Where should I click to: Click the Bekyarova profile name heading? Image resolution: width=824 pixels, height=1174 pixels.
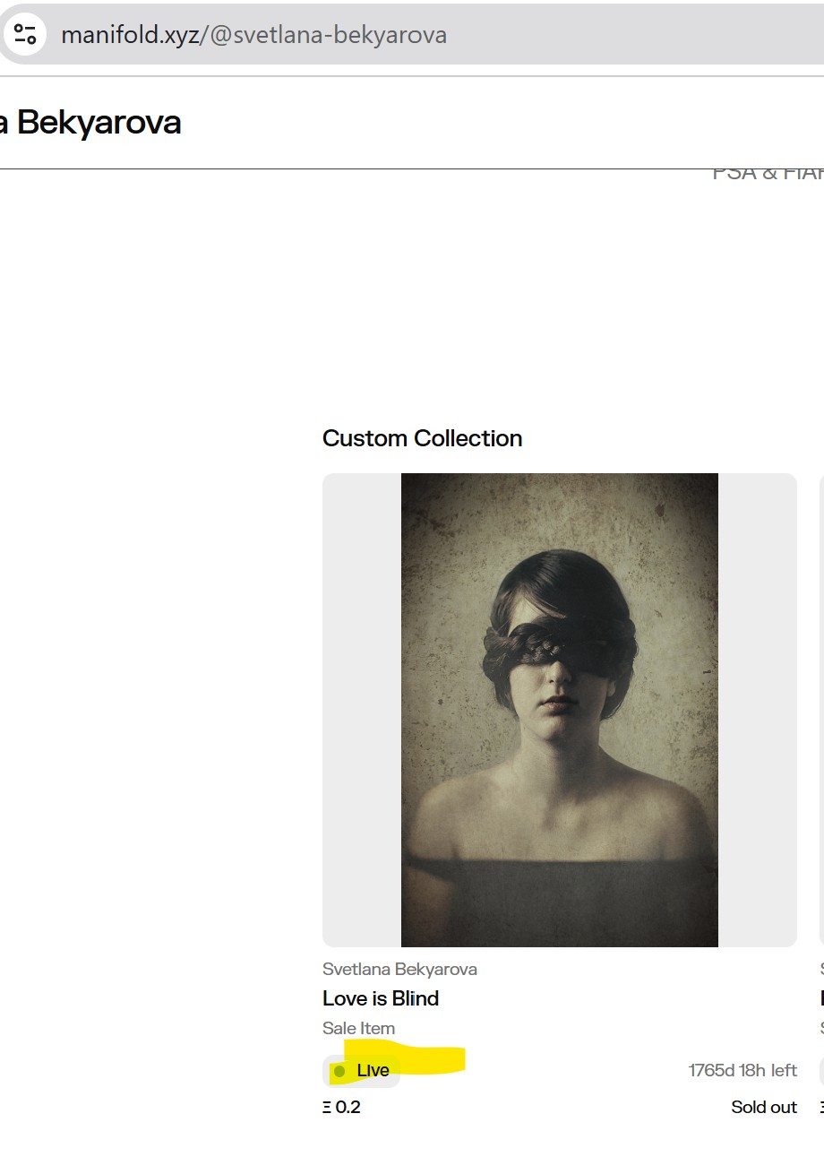(90, 122)
